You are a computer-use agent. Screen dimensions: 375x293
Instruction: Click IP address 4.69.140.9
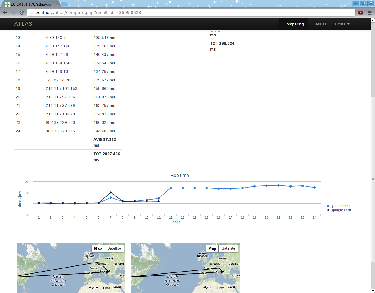(x=56, y=38)
